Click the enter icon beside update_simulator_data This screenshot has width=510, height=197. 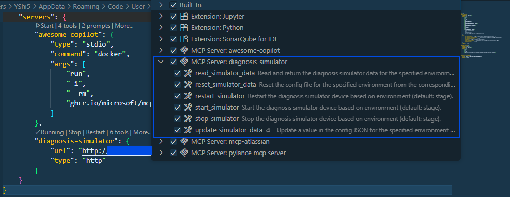(x=268, y=130)
